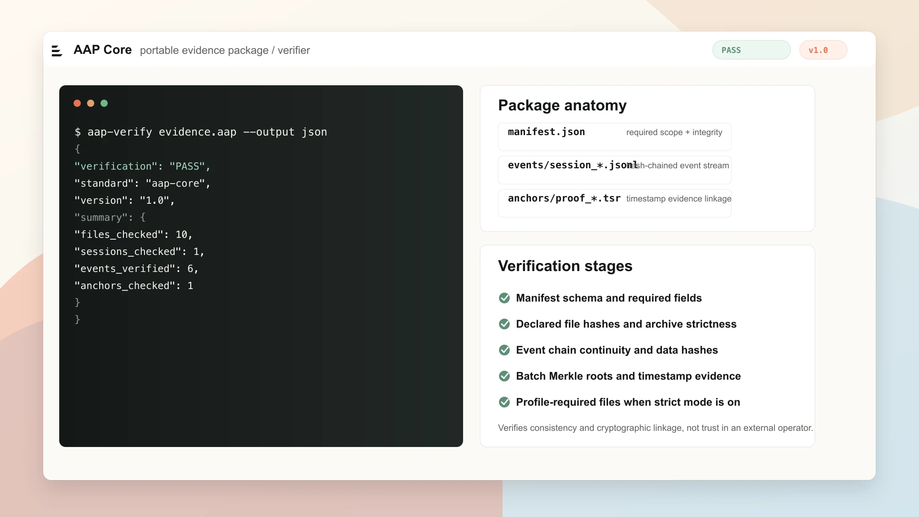Click 'required scope + integrity' description
Image resolution: width=919 pixels, height=517 pixels.
tap(674, 132)
